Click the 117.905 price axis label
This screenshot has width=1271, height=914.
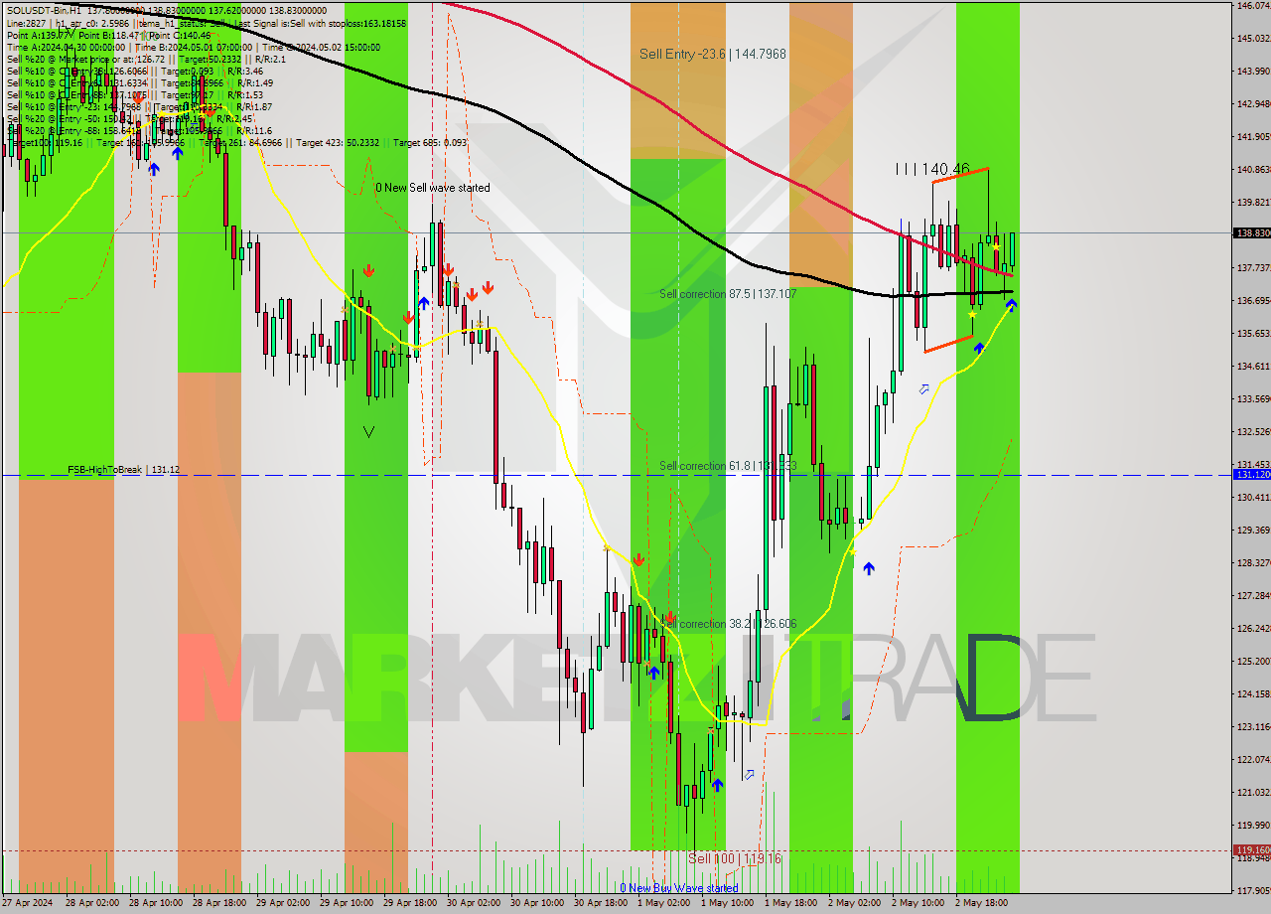[1253, 890]
